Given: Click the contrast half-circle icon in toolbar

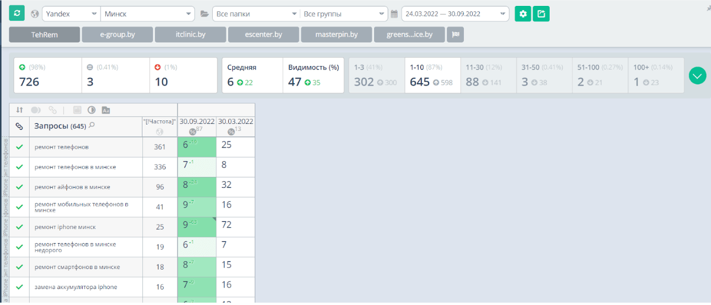Looking at the screenshot, I should (x=91, y=110).
